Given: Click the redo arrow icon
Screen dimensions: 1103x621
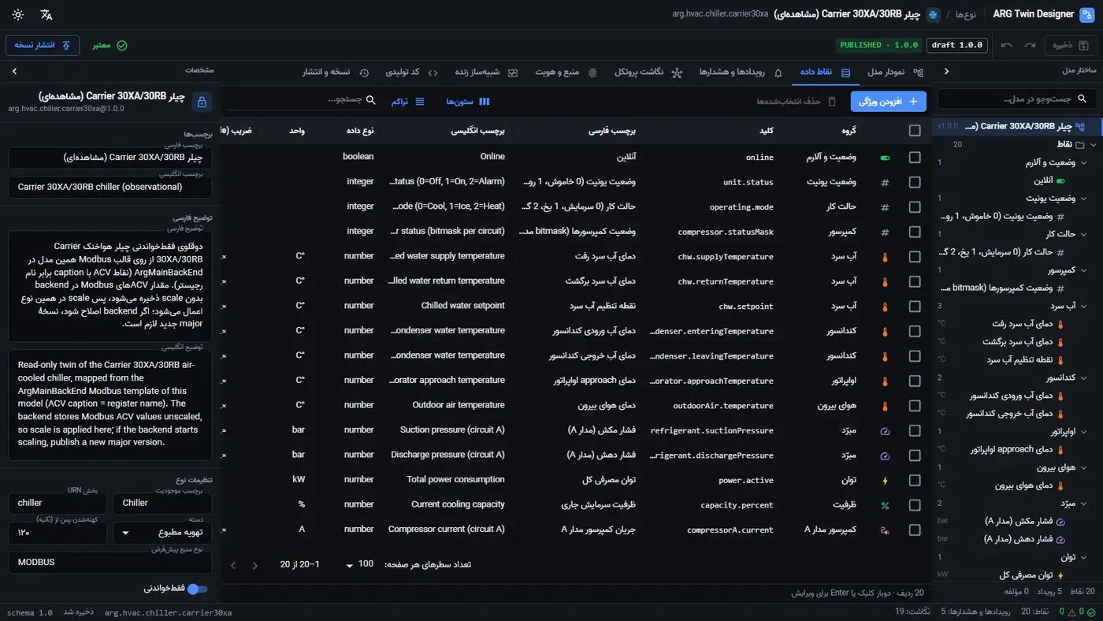Looking at the screenshot, I should [x=1030, y=45].
